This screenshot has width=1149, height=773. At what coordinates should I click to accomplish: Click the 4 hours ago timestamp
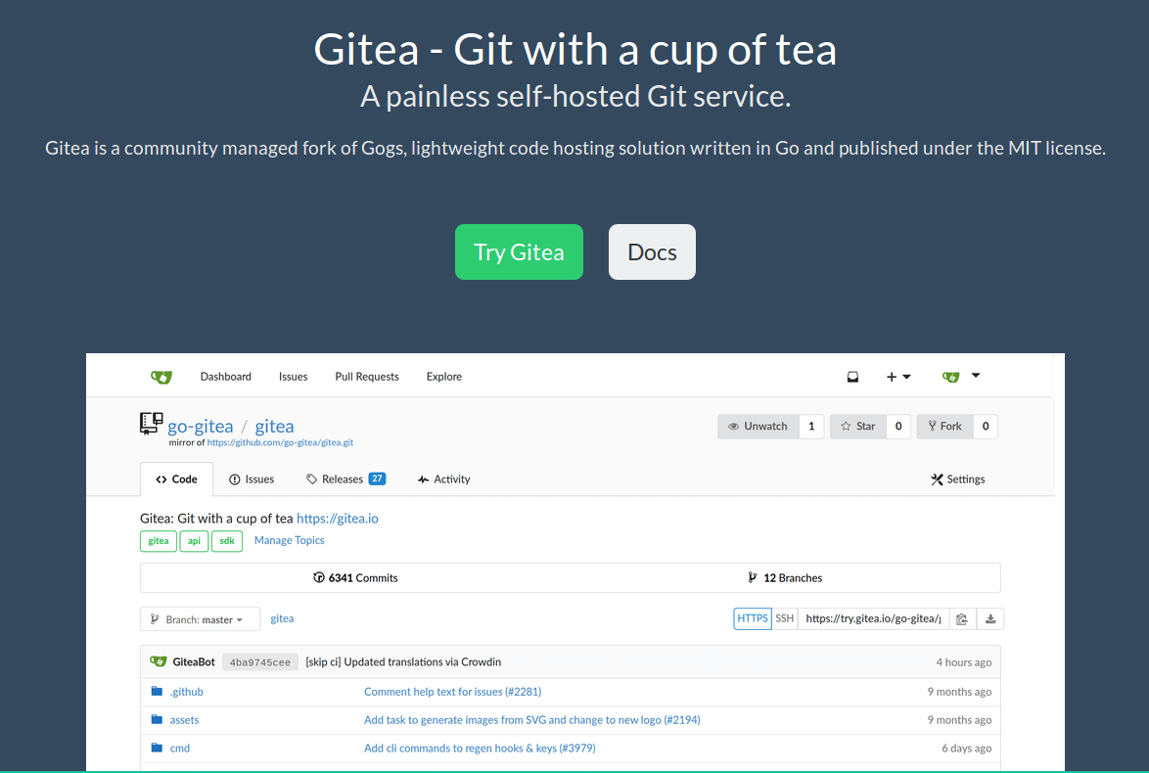[x=964, y=662]
